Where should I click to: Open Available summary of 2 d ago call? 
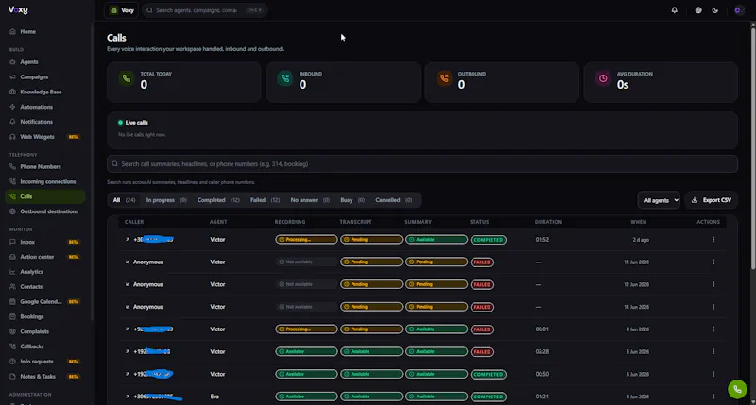pyautogui.click(x=437, y=240)
